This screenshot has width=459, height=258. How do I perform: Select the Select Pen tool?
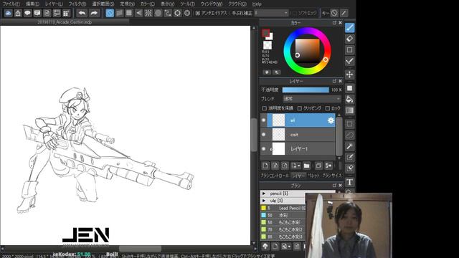click(x=349, y=158)
